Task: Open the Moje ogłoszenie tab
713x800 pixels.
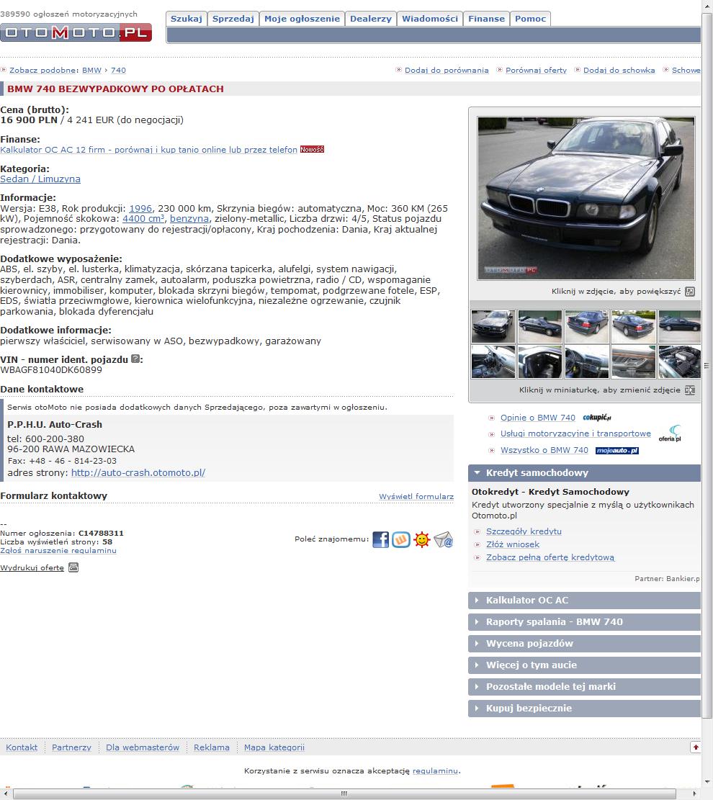Action: click(x=302, y=19)
